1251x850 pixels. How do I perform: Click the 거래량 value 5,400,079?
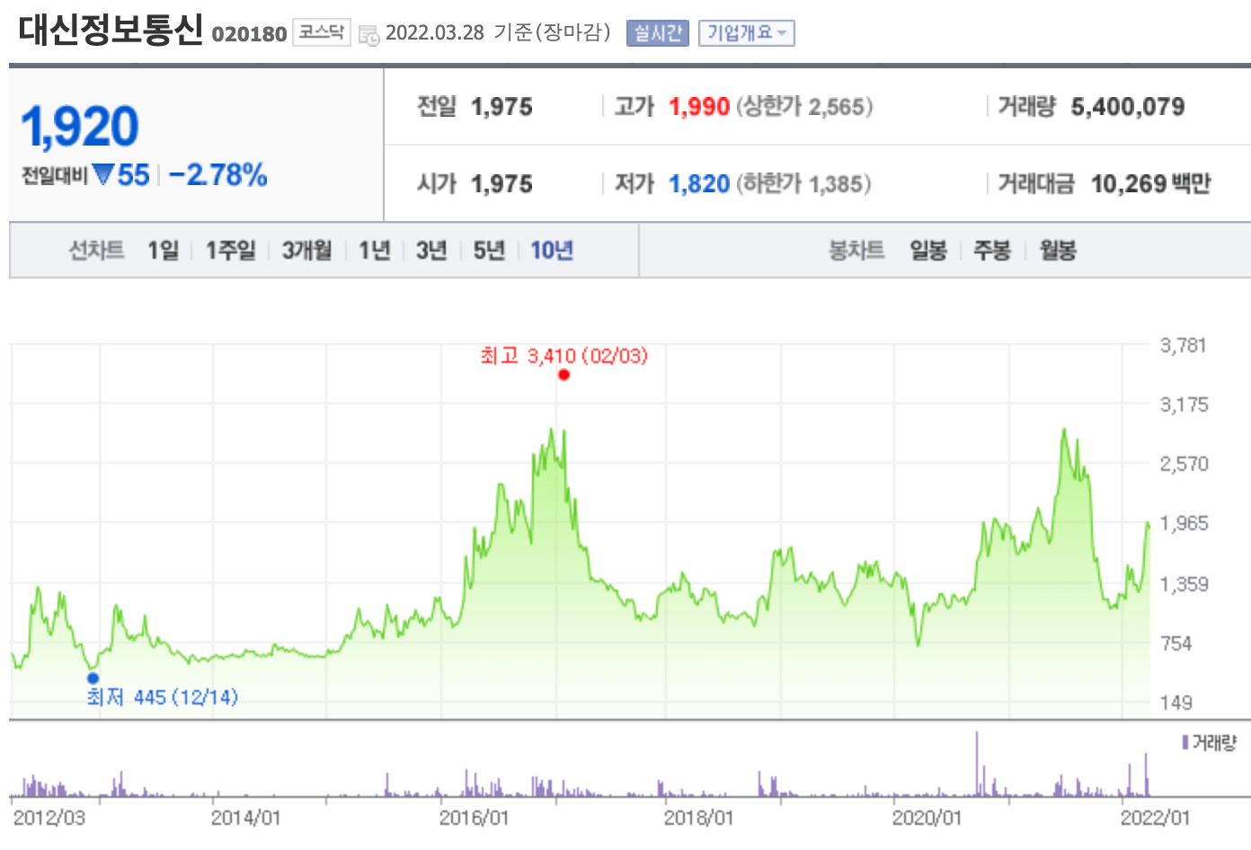tap(1128, 107)
